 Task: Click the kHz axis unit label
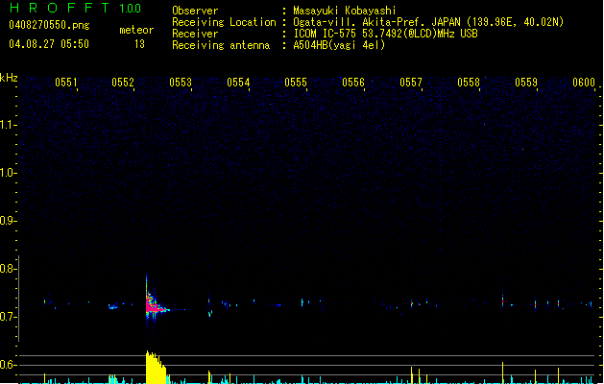(x=9, y=78)
